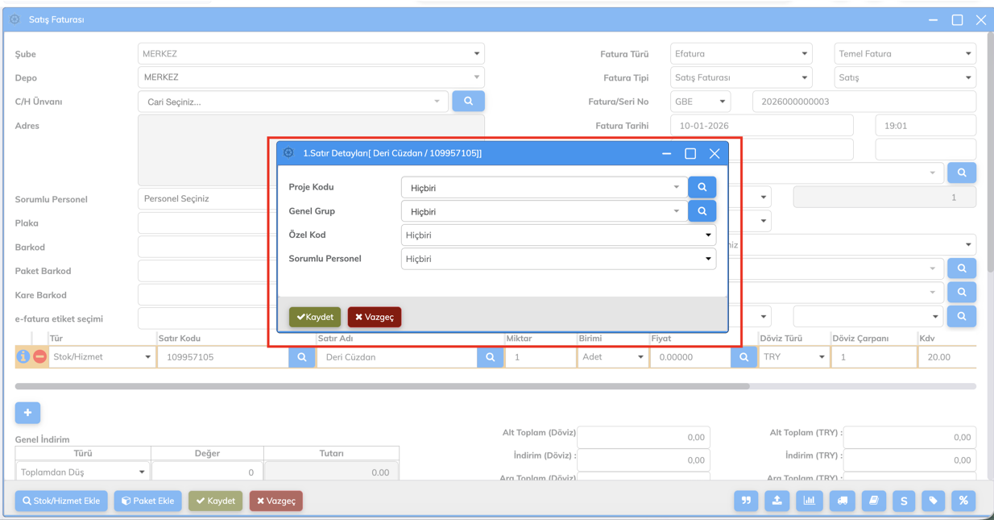
Task: Click the horizontal scrollbar under the row table
Action: point(382,386)
